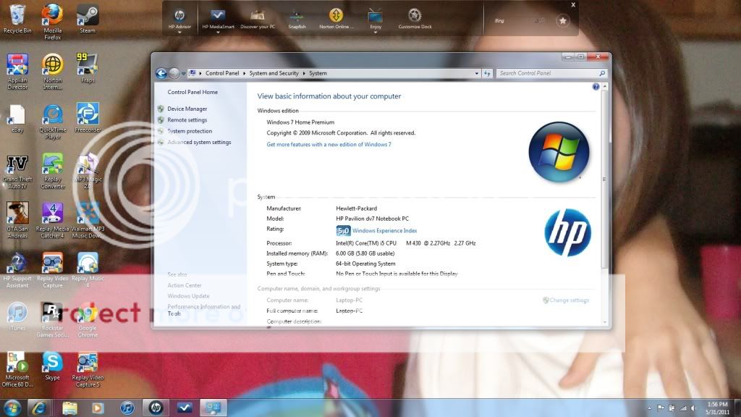Image resolution: width=741 pixels, height=417 pixels.
Task: Launch the iTunes desktop shortcut
Action: point(17,317)
